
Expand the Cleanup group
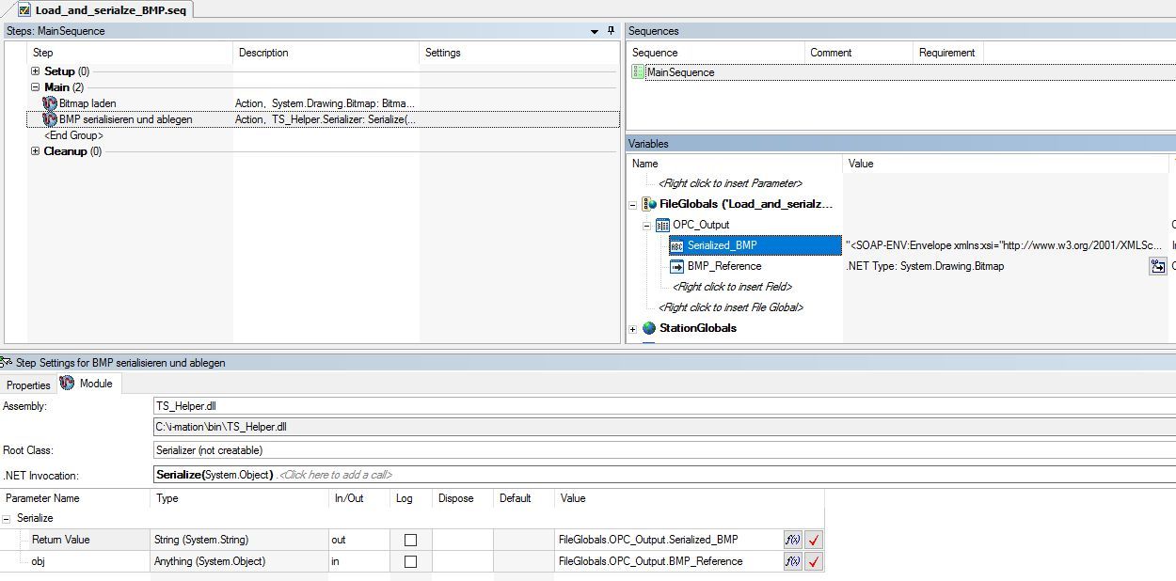(34, 150)
